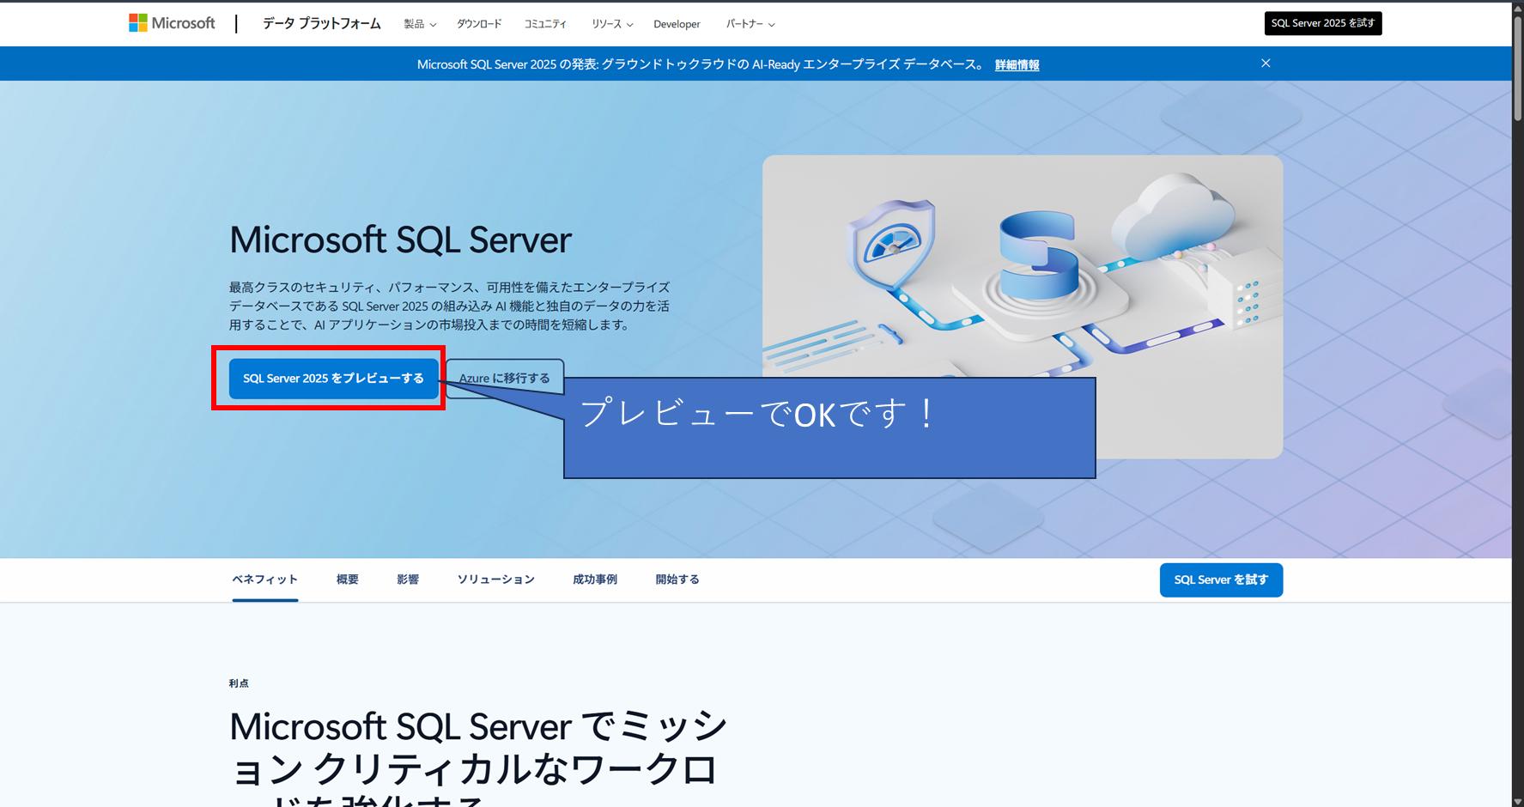Open the Developer menu item
Screen dimensions: 1524x807
pyautogui.click(x=677, y=24)
